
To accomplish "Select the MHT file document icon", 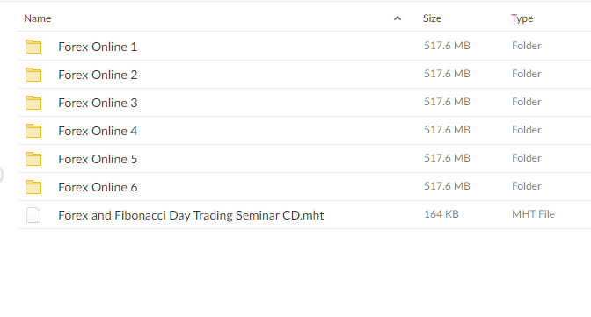I will (33, 215).
